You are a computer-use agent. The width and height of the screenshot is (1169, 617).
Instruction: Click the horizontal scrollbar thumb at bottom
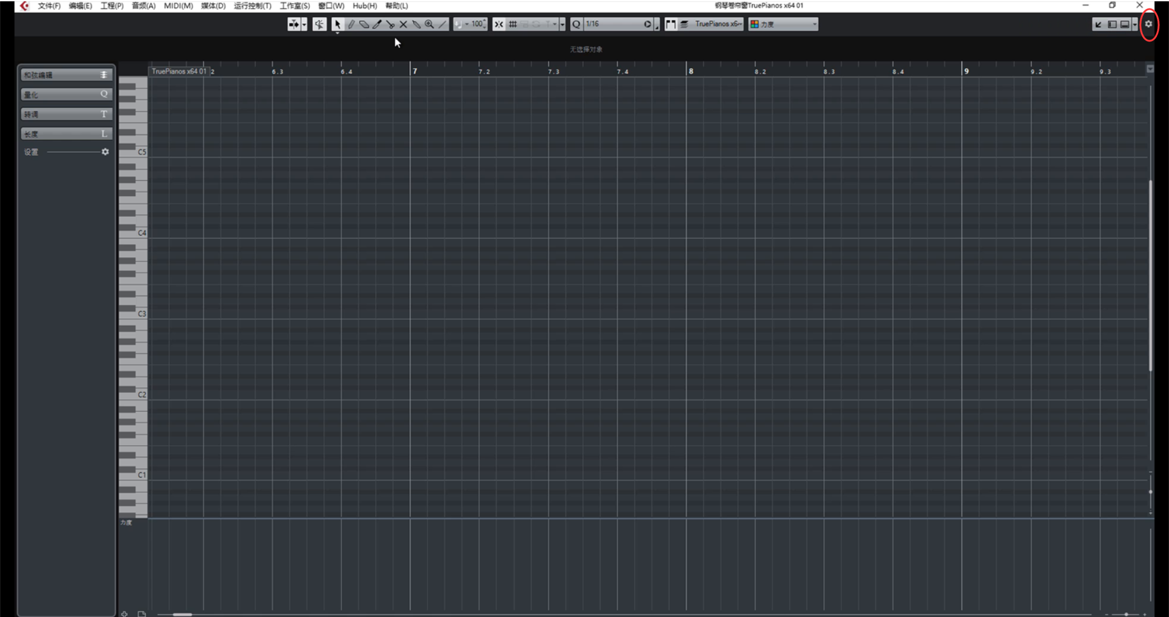pos(182,614)
